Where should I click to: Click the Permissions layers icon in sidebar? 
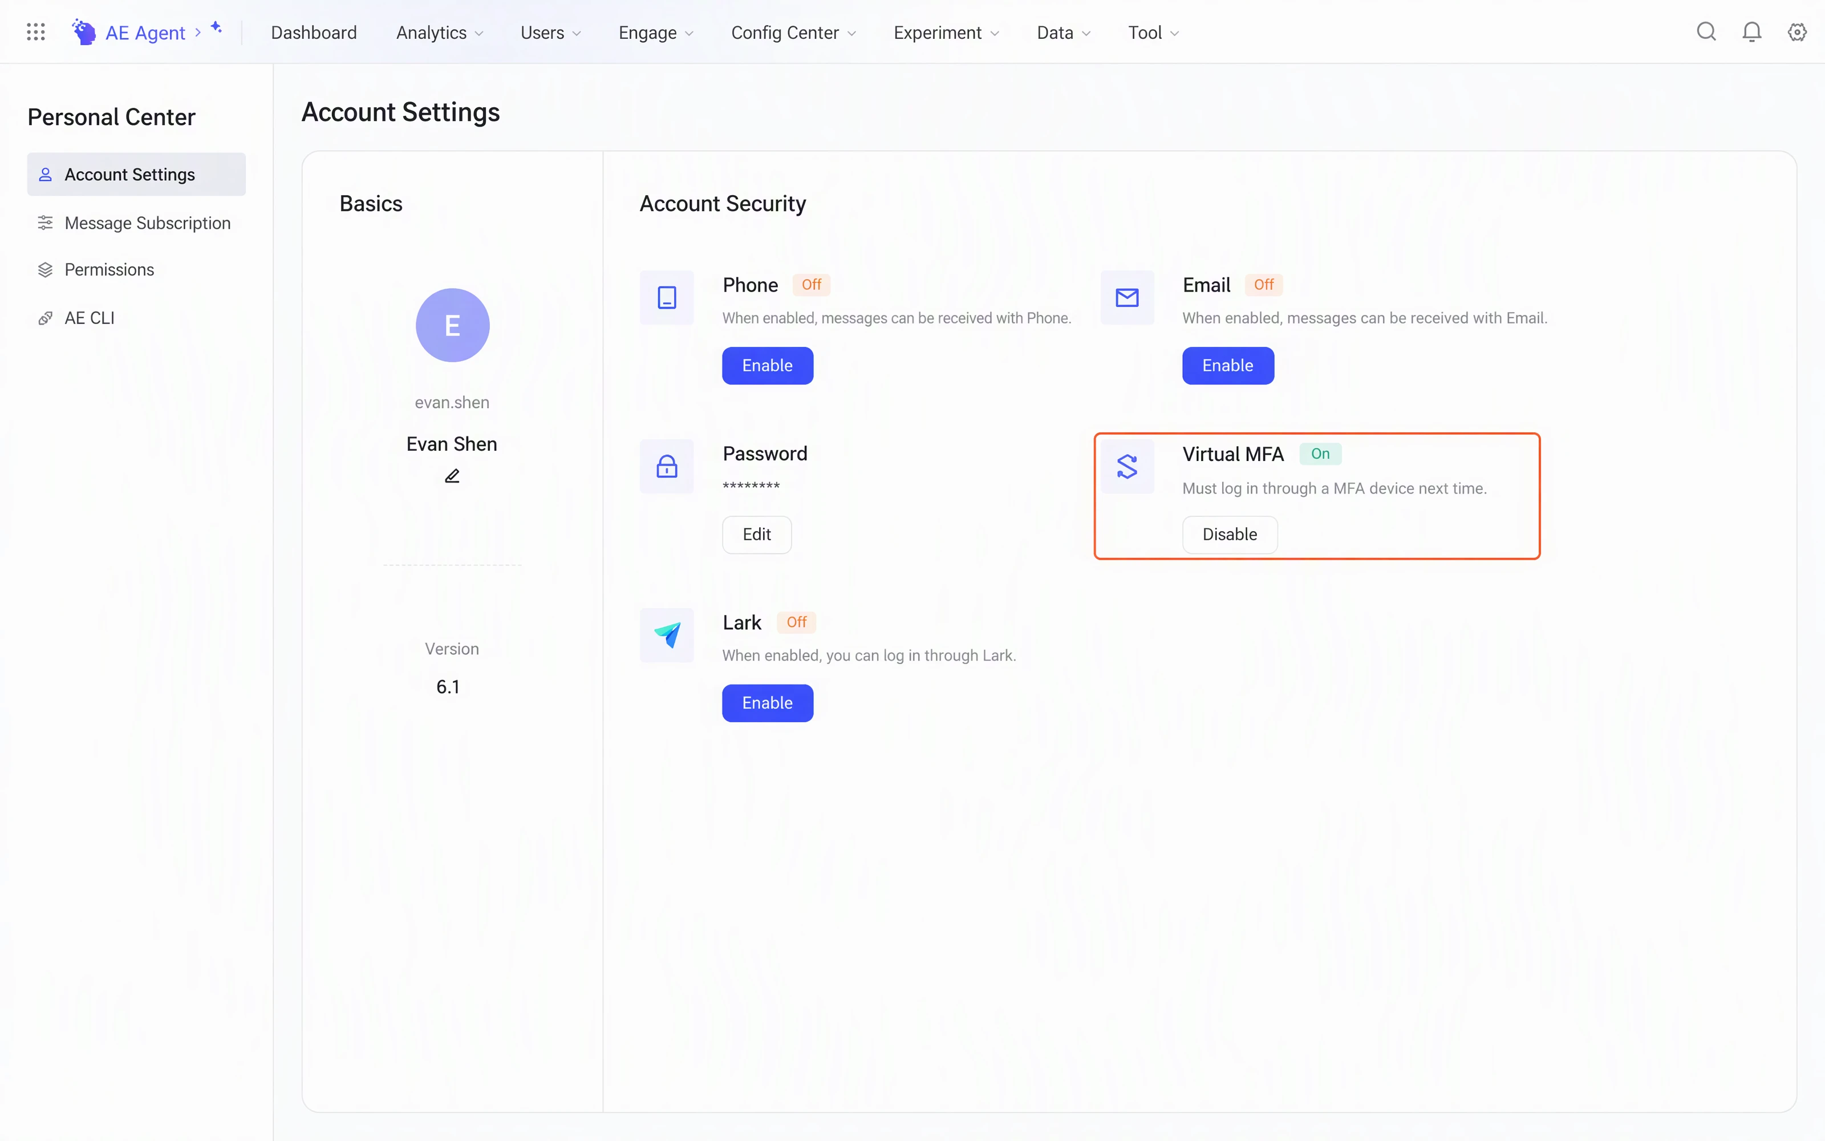point(45,269)
